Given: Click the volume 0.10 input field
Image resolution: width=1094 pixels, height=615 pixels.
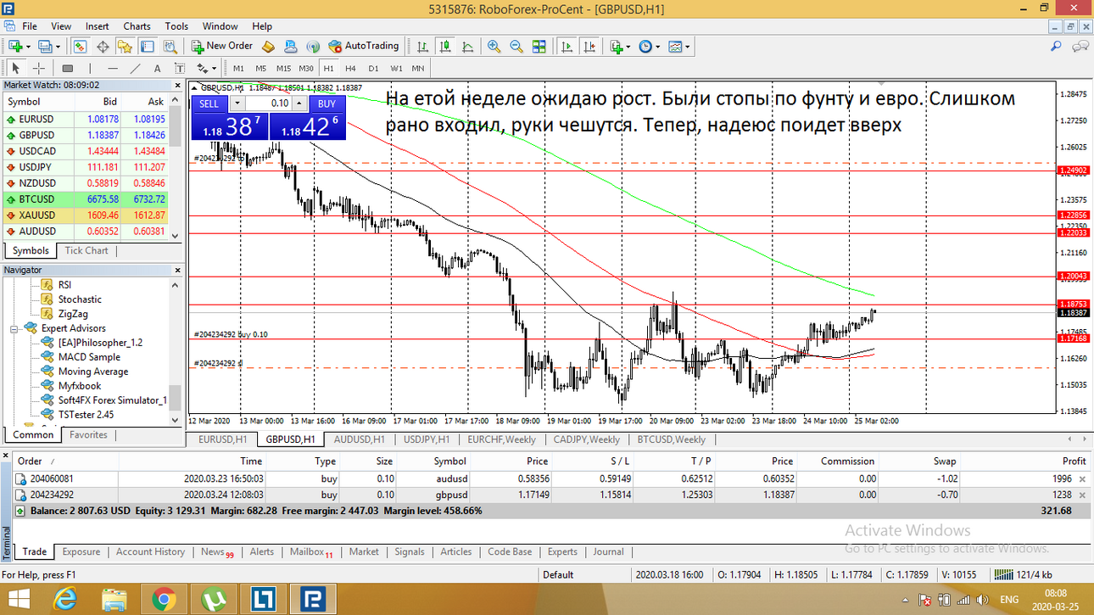Looking at the screenshot, I should click(269, 103).
